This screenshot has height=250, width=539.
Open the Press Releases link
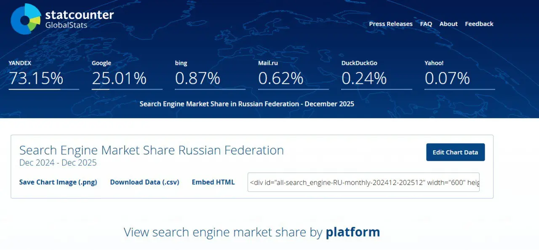coord(391,24)
